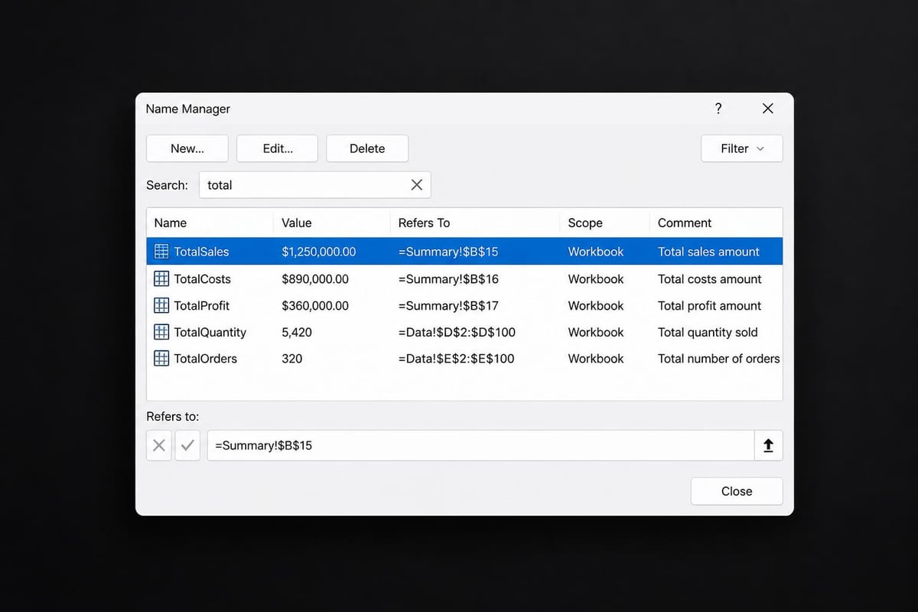
Task: Click the TotalSales table icon
Action: coord(161,252)
